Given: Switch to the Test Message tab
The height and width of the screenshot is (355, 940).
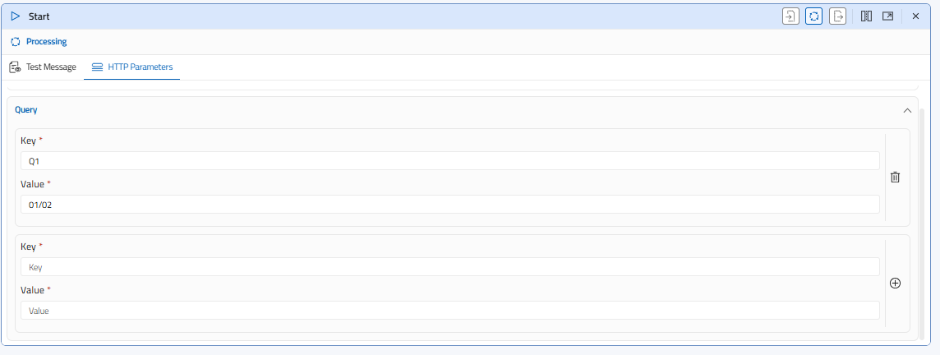Looking at the screenshot, I should click(43, 67).
